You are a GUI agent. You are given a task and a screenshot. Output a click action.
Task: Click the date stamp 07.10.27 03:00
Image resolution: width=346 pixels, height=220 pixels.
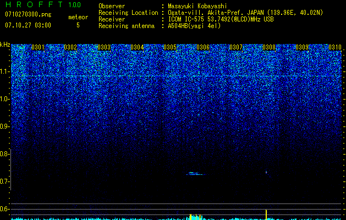(x=28, y=25)
